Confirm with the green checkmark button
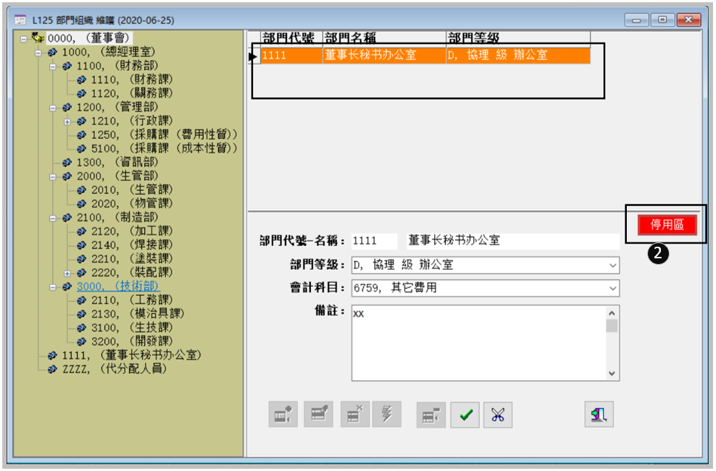This screenshot has width=716, height=471. pyautogui.click(x=465, y=415)
